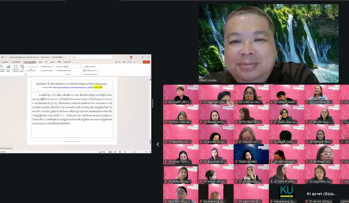Enable the Always Use Subtitles checkbox
Image resolution: width=349 pixels, height=203 pixels.
[84, 67]
